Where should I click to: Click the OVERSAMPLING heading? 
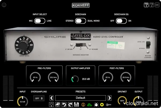coord(39,92)
